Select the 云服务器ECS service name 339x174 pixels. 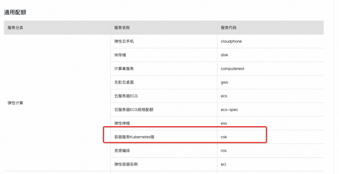(126, 96)
